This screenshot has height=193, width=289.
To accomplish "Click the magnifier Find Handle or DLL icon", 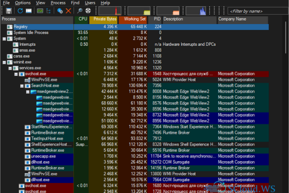I will click(x=80, y=11).
